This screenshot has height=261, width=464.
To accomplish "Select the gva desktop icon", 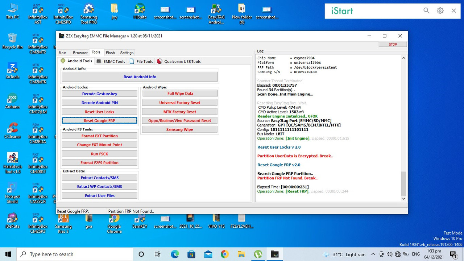I will click(89, 220).
